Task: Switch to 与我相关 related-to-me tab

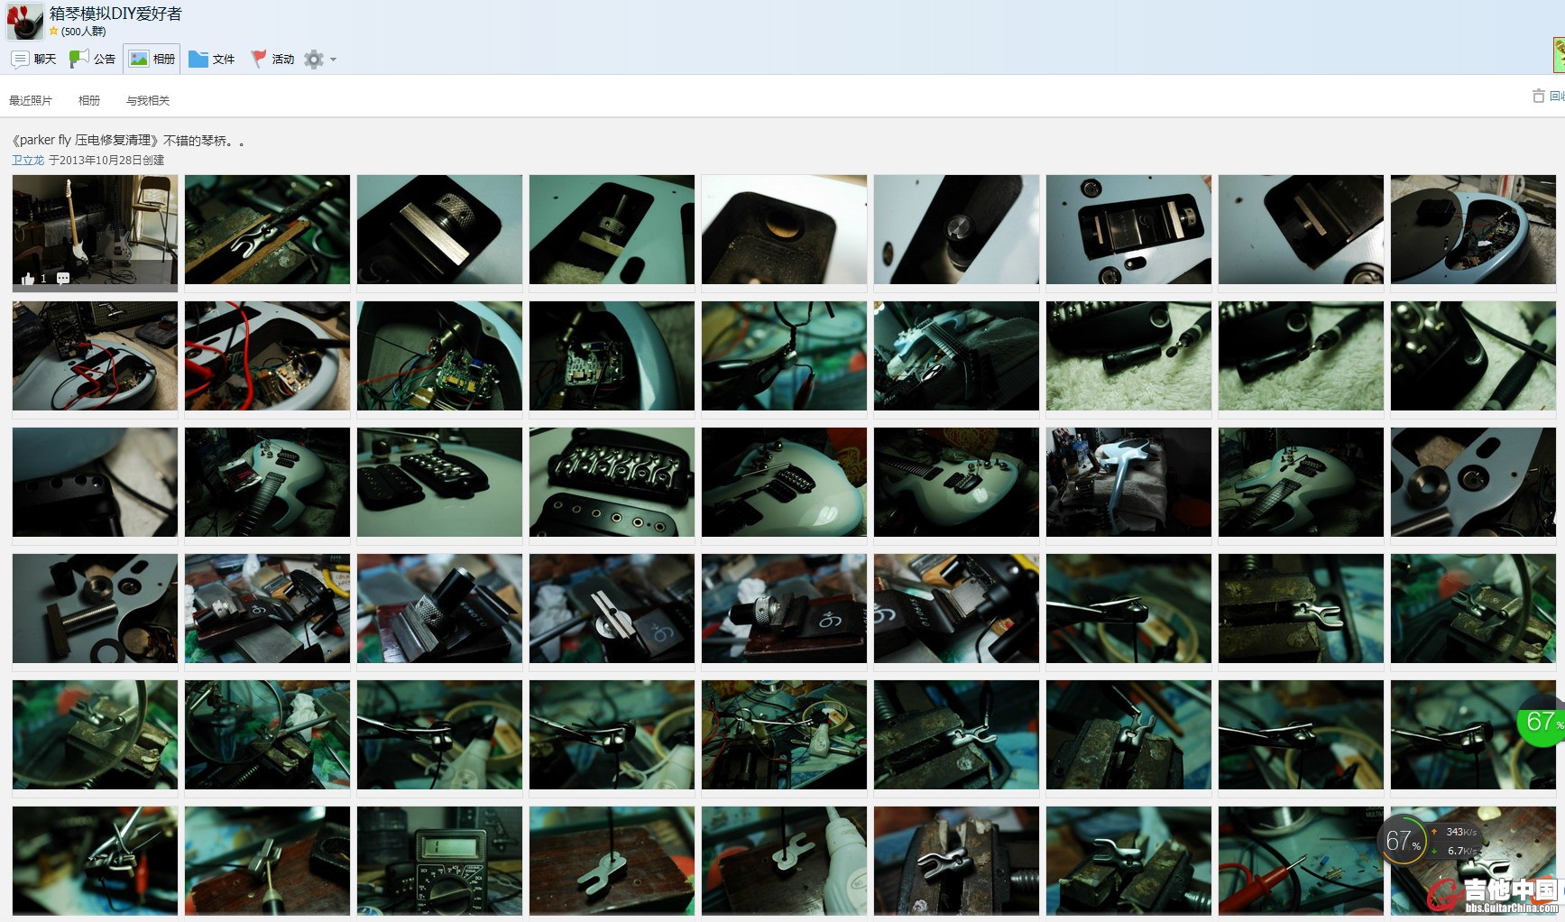Action: (148, 101)
